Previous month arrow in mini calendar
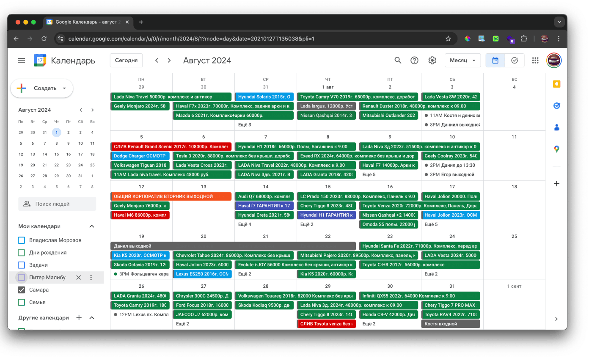 pyautogui.click(x=81, y=110)
